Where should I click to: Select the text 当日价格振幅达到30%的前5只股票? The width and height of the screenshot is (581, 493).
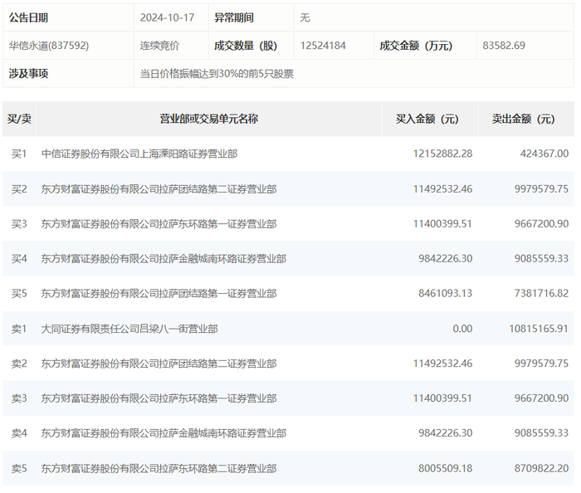coord(217,73)
